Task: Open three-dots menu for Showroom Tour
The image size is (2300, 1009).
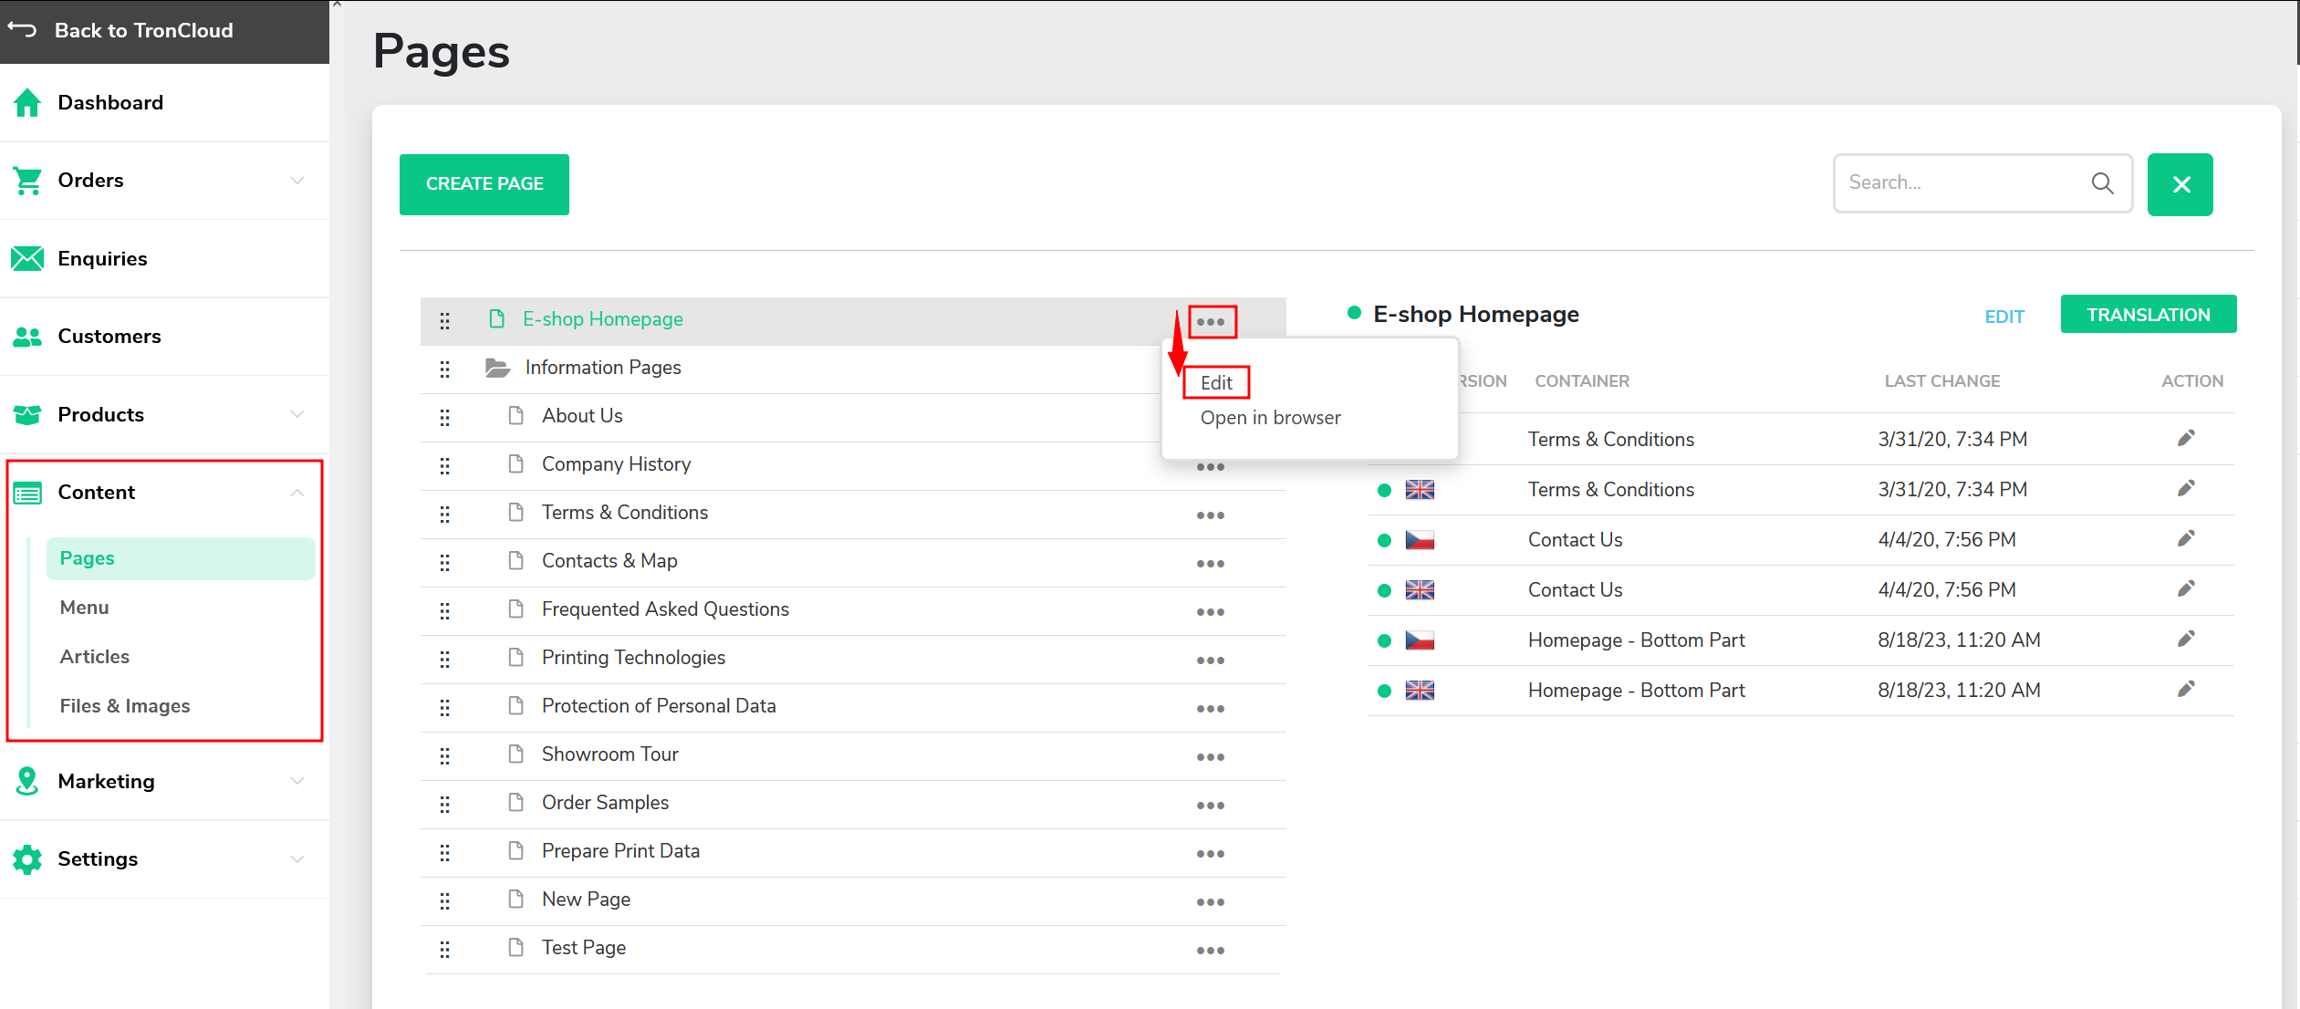Action: 1211,757
